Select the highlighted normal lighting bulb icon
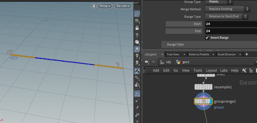The width and height of the screenshot is (257, 123). pos(137,49)
